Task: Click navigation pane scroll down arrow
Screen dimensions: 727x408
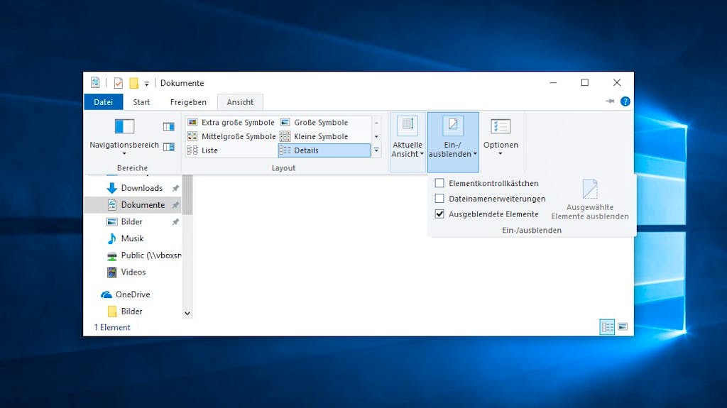Action: click(187, 314)
